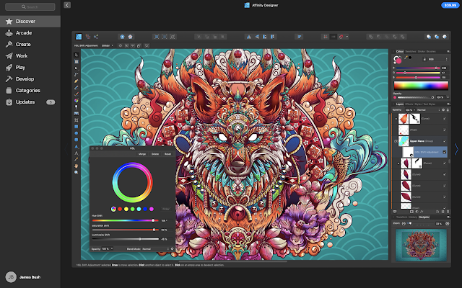Viewport: 462px width, 288px height.
Task: Select the cyan channel dot in HSL dialog
Action: click(x=139, y=209)
